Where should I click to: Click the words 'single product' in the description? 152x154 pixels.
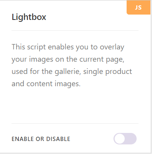click(x=108, y=72)
